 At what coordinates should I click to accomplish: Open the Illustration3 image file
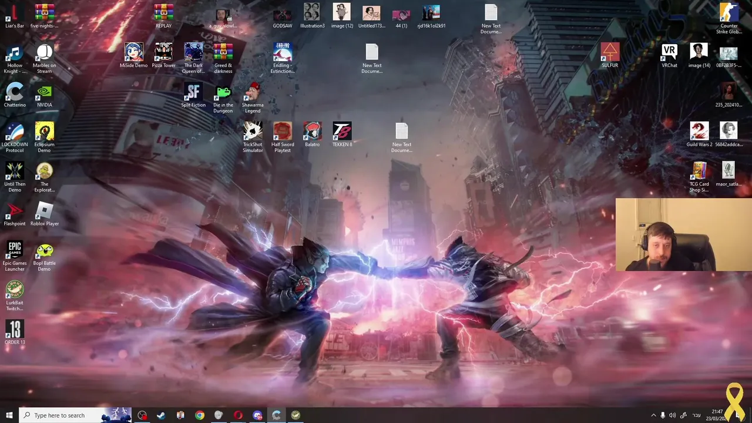point(312,16)
